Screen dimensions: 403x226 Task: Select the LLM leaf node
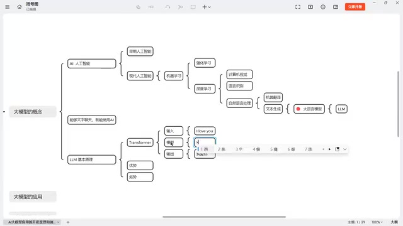tap(341, 109)
